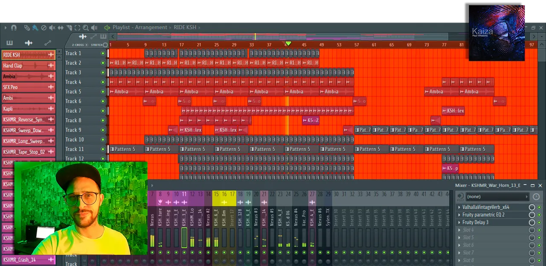Show audio clips with waveform icon in picker
Viewport: 546px width, 266px height.
[x=29, y=43]
